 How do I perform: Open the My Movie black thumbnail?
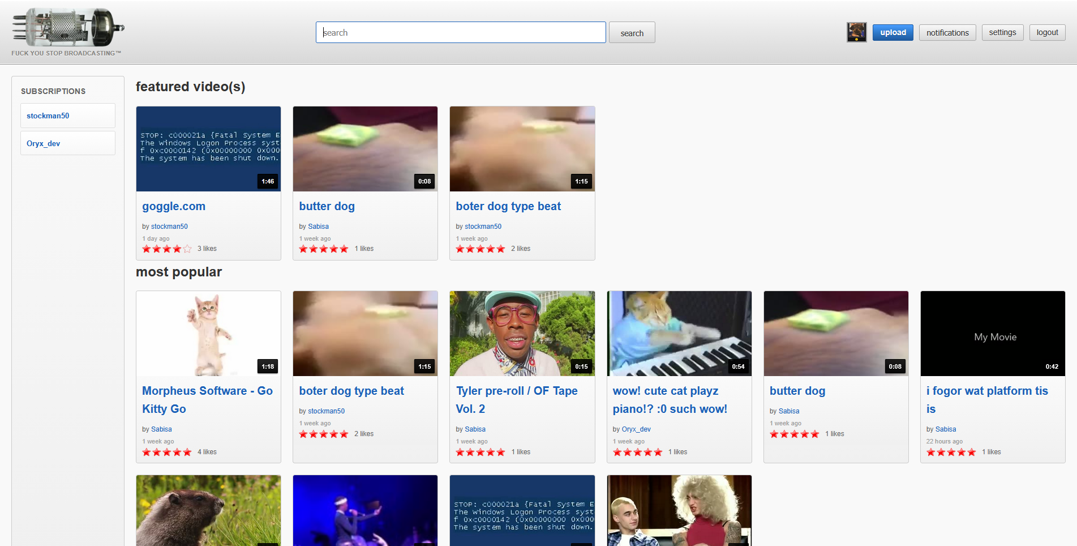pos(992,334)
